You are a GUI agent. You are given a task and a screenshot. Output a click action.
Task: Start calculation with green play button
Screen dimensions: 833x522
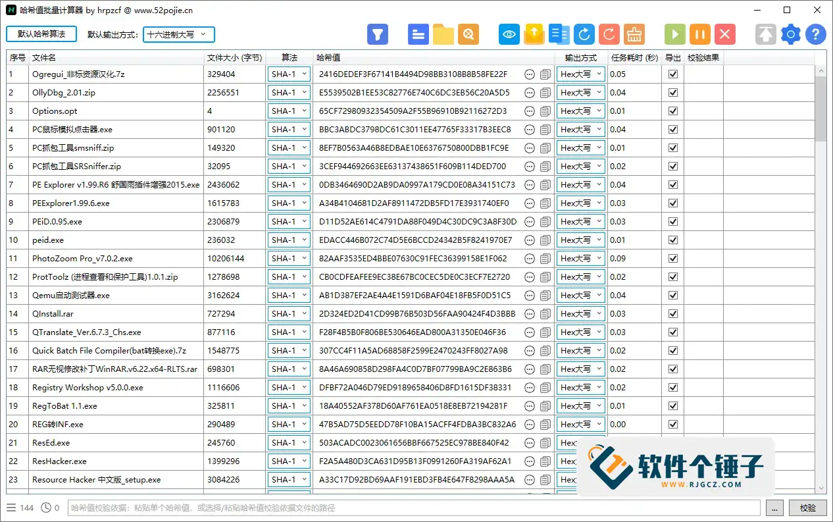(x=674, y=34)
